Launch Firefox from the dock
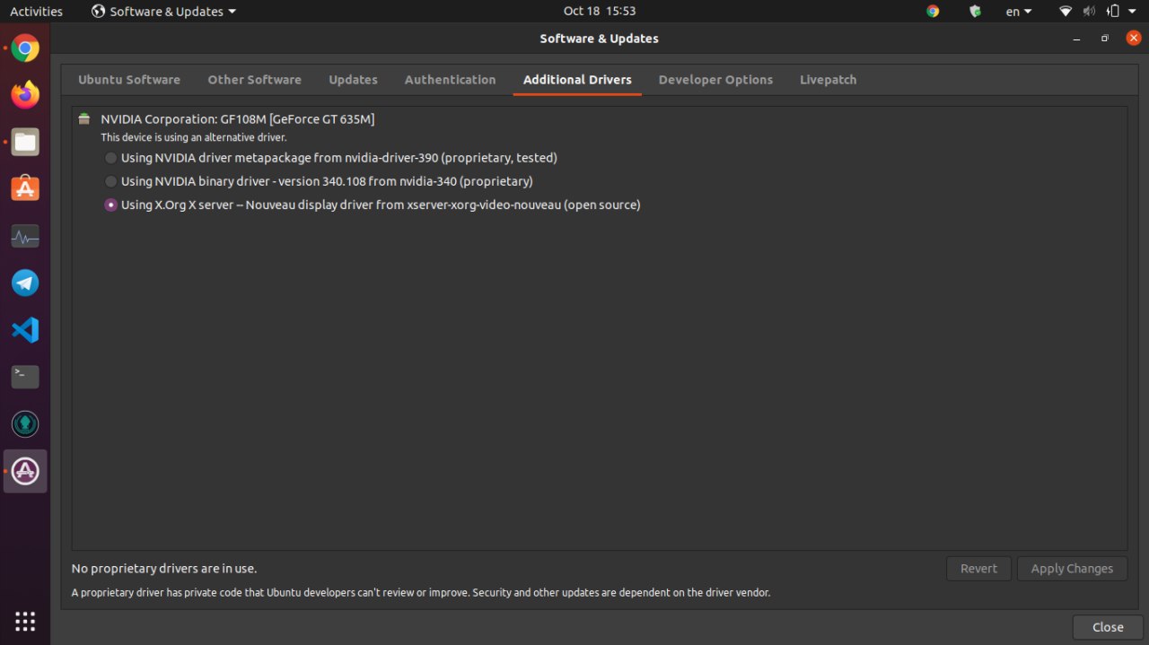Viewport: 1149px width, 645px height. point(25,94)
